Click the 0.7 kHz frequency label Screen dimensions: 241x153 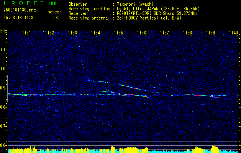click(3, 126)
